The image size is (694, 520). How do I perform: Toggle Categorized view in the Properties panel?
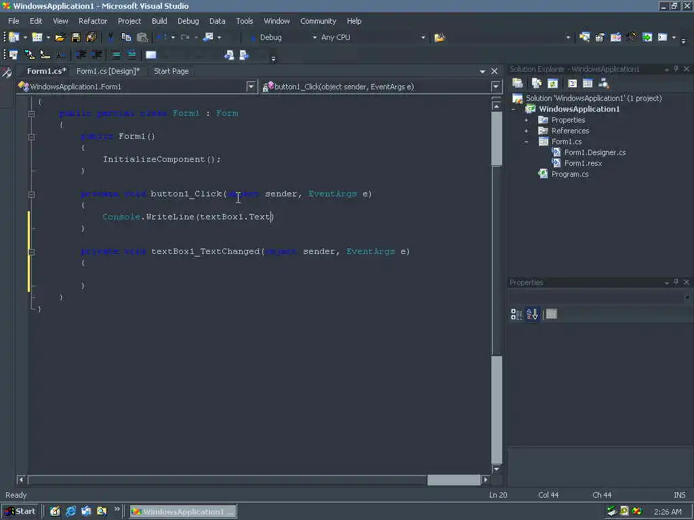click(516, 314)
